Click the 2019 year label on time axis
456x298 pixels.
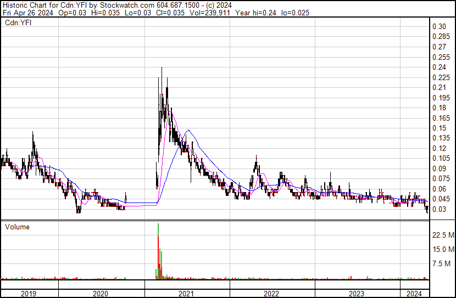(29, 294)
